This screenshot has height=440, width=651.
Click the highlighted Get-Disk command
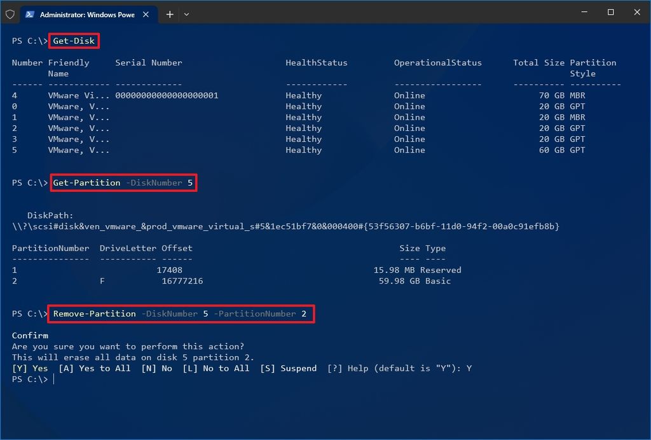pos(73,40)
